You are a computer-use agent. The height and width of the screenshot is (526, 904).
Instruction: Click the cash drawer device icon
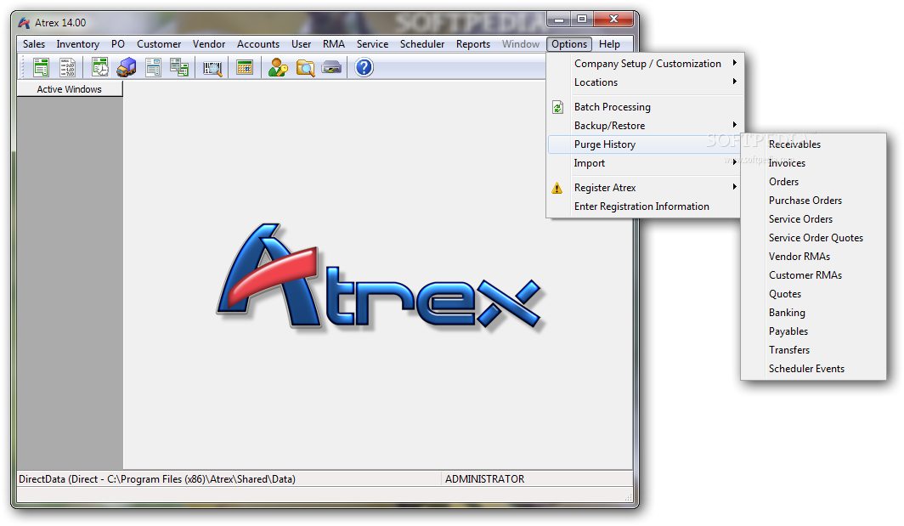[x=331, y=67]
